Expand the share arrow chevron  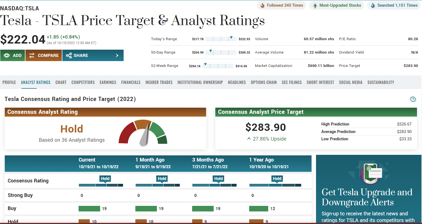117,56
